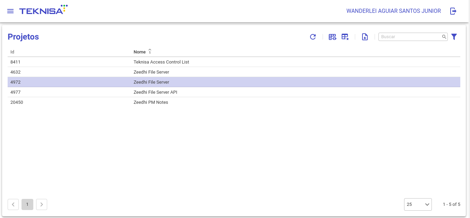
Task: Export the grid with the download icon
Action: tap(365, 37)
